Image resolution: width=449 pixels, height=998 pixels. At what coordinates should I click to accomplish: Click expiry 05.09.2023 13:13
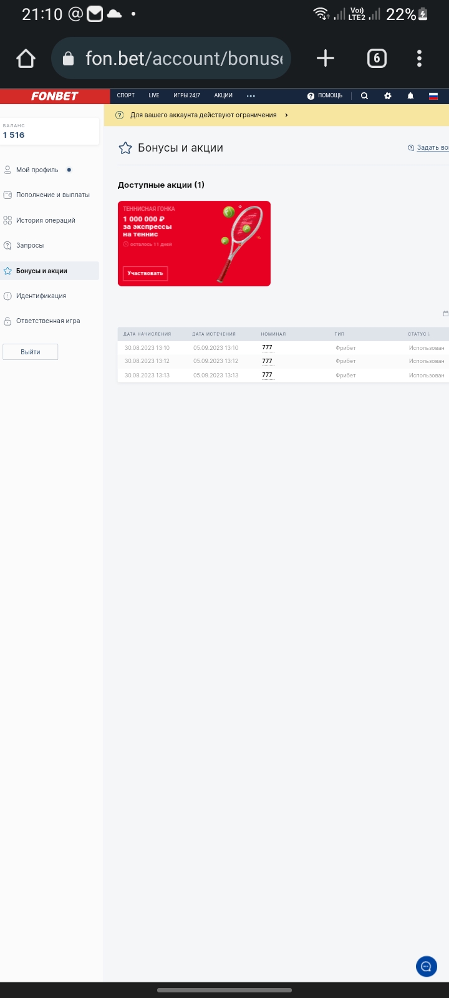coord(216,375)
